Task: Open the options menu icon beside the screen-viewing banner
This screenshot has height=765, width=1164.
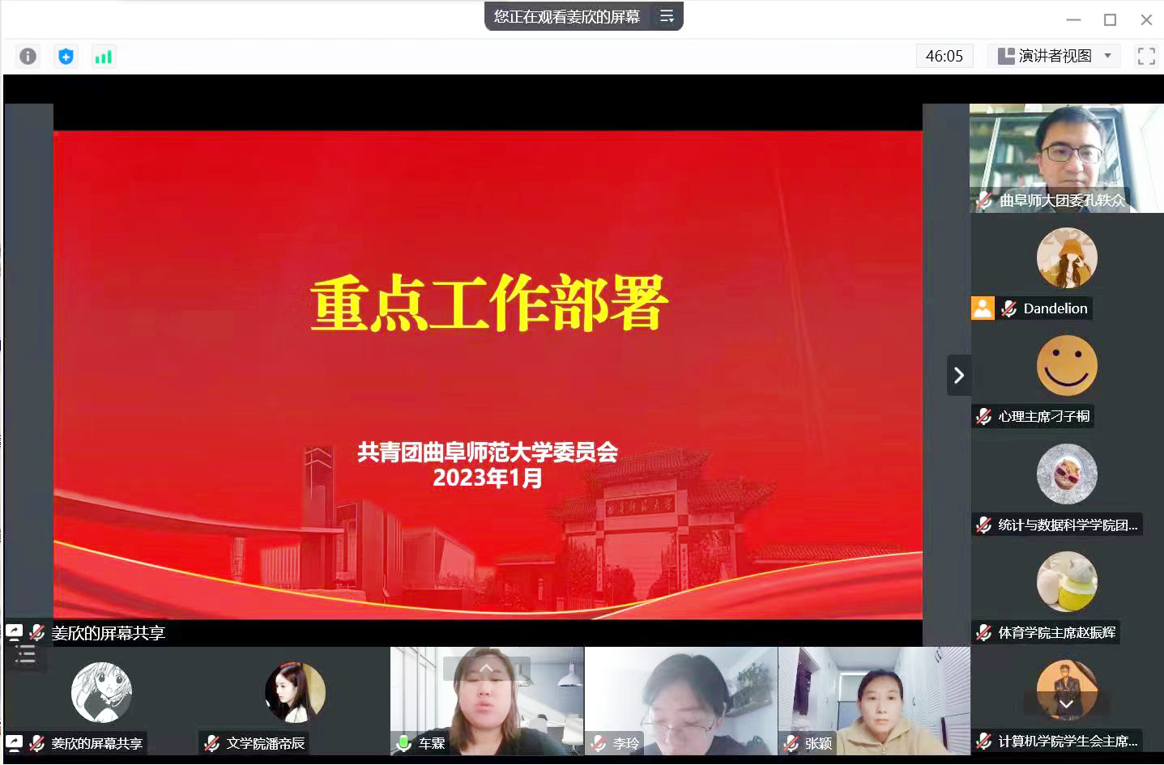Action: (x=667, y=16)
